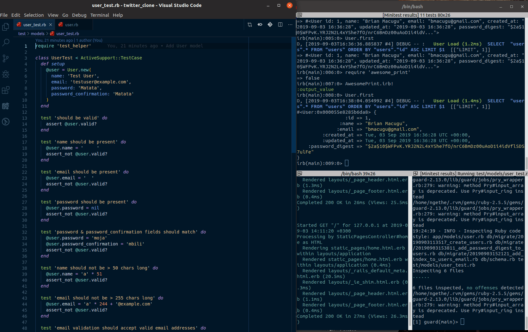Open the editor More Actions ellipsis
The height and width of the screenshot is (332, 528).
tap(290, 25)
